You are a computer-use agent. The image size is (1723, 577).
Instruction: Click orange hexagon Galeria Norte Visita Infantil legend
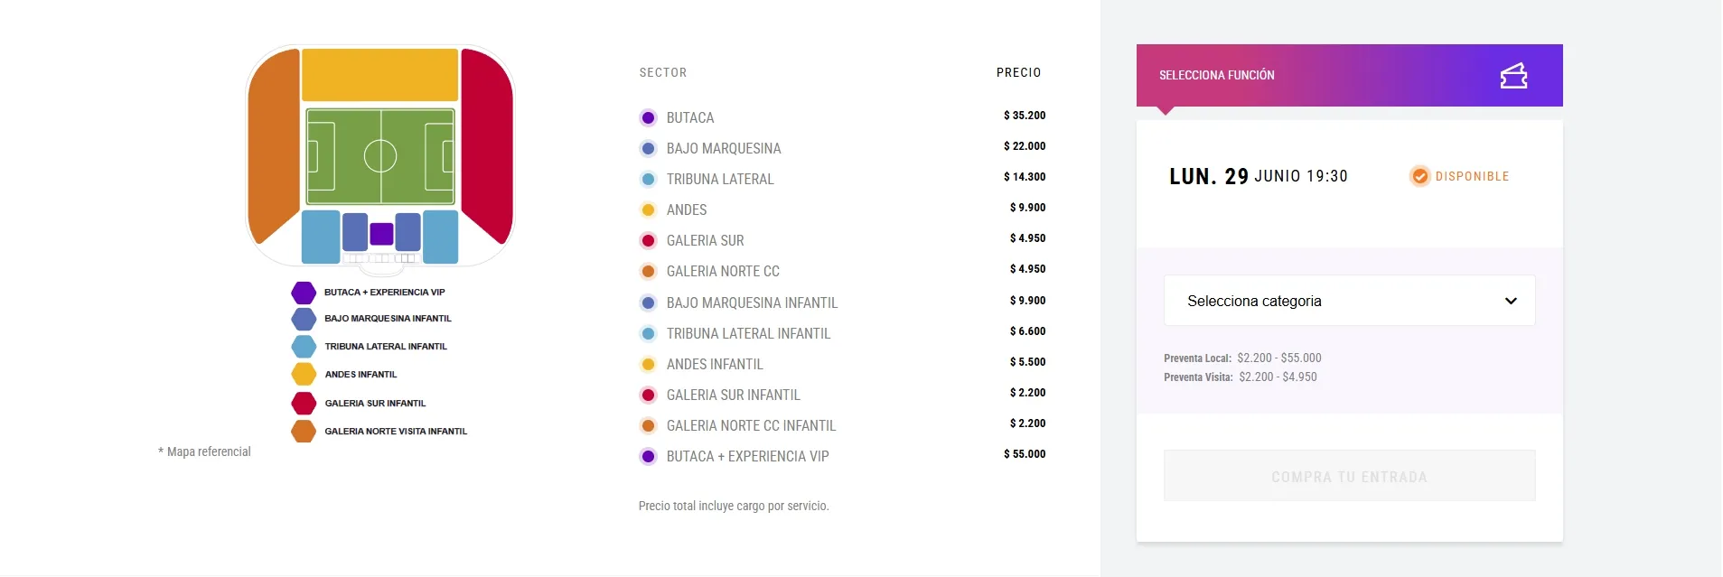pyautogui.click(x=304, y=431)
